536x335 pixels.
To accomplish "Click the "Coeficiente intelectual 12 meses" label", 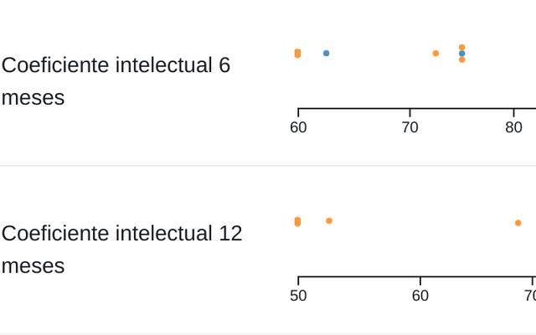I will (x=122, y=249).
